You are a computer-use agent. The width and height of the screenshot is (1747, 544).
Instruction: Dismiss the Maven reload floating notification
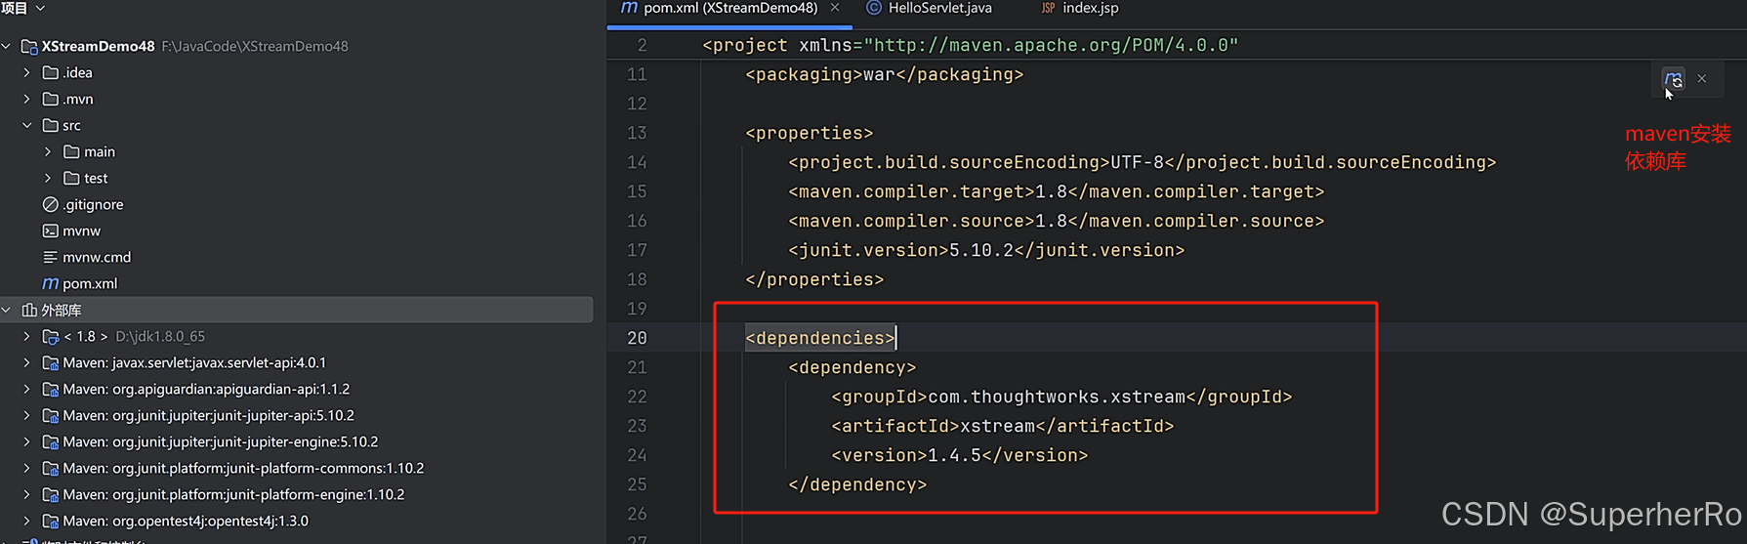1702,79
